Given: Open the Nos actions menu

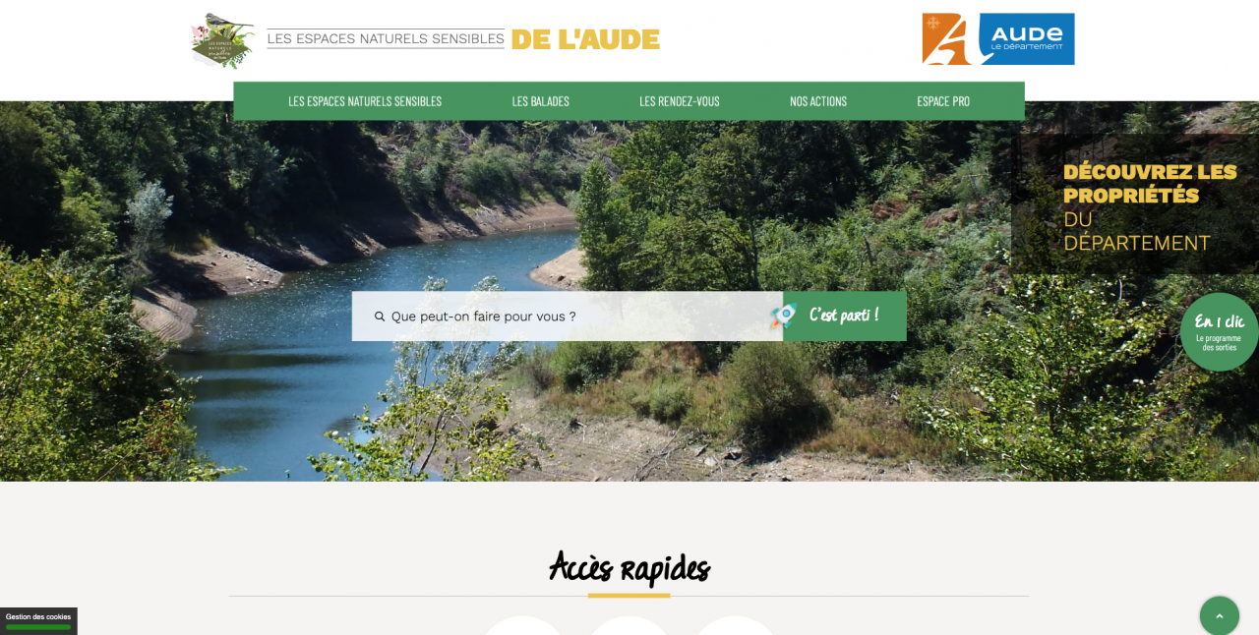Looking at the screenshot, I should [x=817, y=101].
